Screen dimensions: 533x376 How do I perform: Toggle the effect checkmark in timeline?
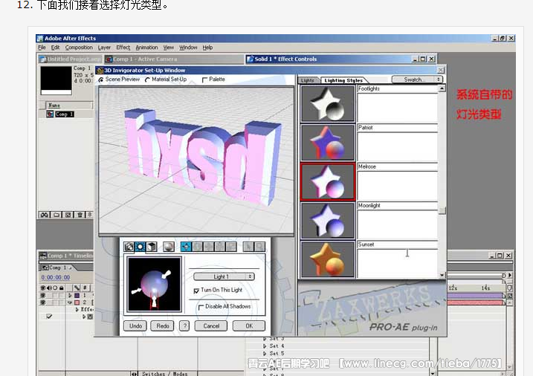coord(49,317)
